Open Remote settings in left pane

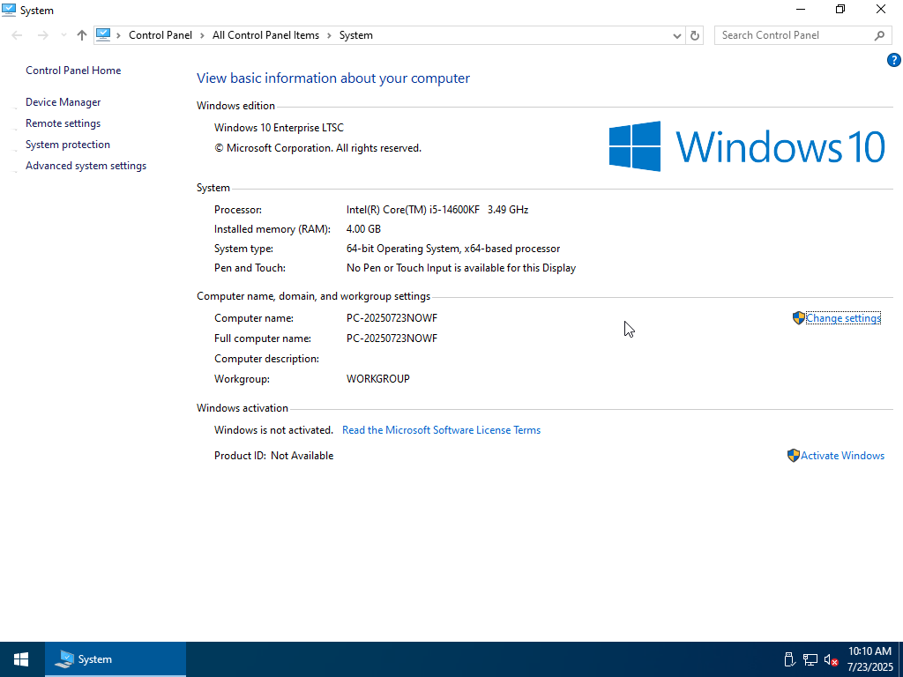click(63, 123)
